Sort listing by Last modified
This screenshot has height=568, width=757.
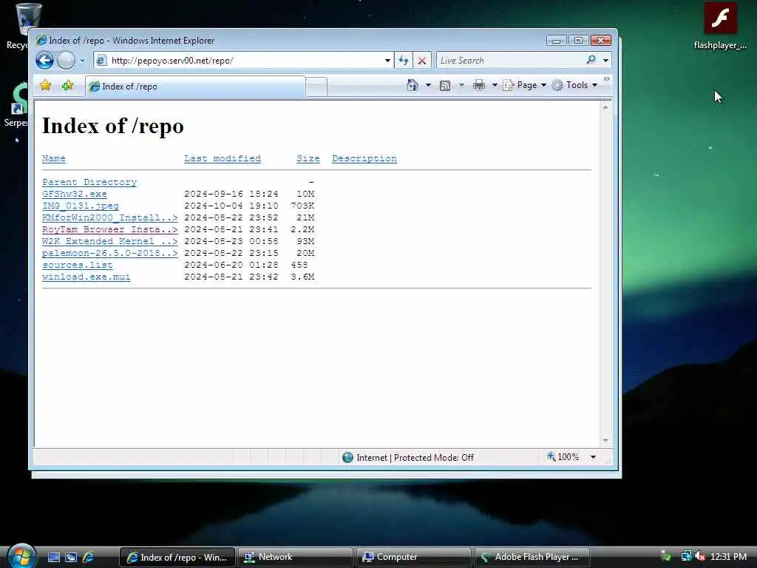[222, 158]
